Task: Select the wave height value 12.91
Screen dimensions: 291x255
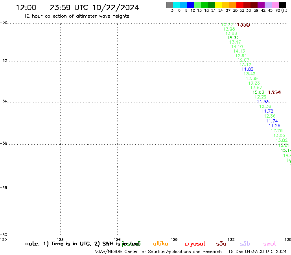Action: click(241, 56)
